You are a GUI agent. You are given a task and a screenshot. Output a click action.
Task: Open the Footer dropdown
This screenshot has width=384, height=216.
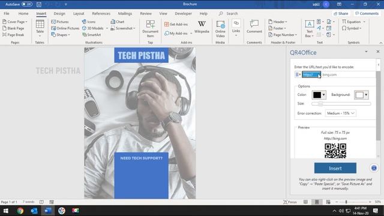(x=277, y=28)
